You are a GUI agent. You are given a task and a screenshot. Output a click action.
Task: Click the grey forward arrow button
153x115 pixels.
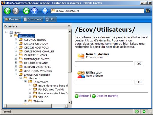16,11
